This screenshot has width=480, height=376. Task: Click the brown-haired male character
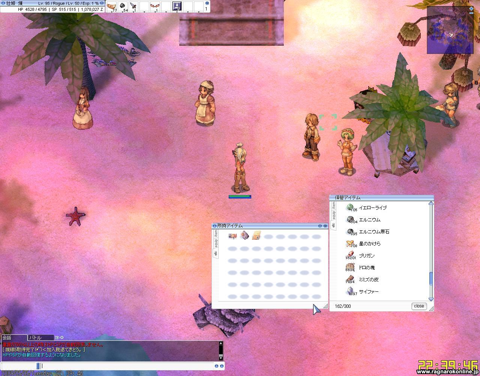(x=311, y=137)
